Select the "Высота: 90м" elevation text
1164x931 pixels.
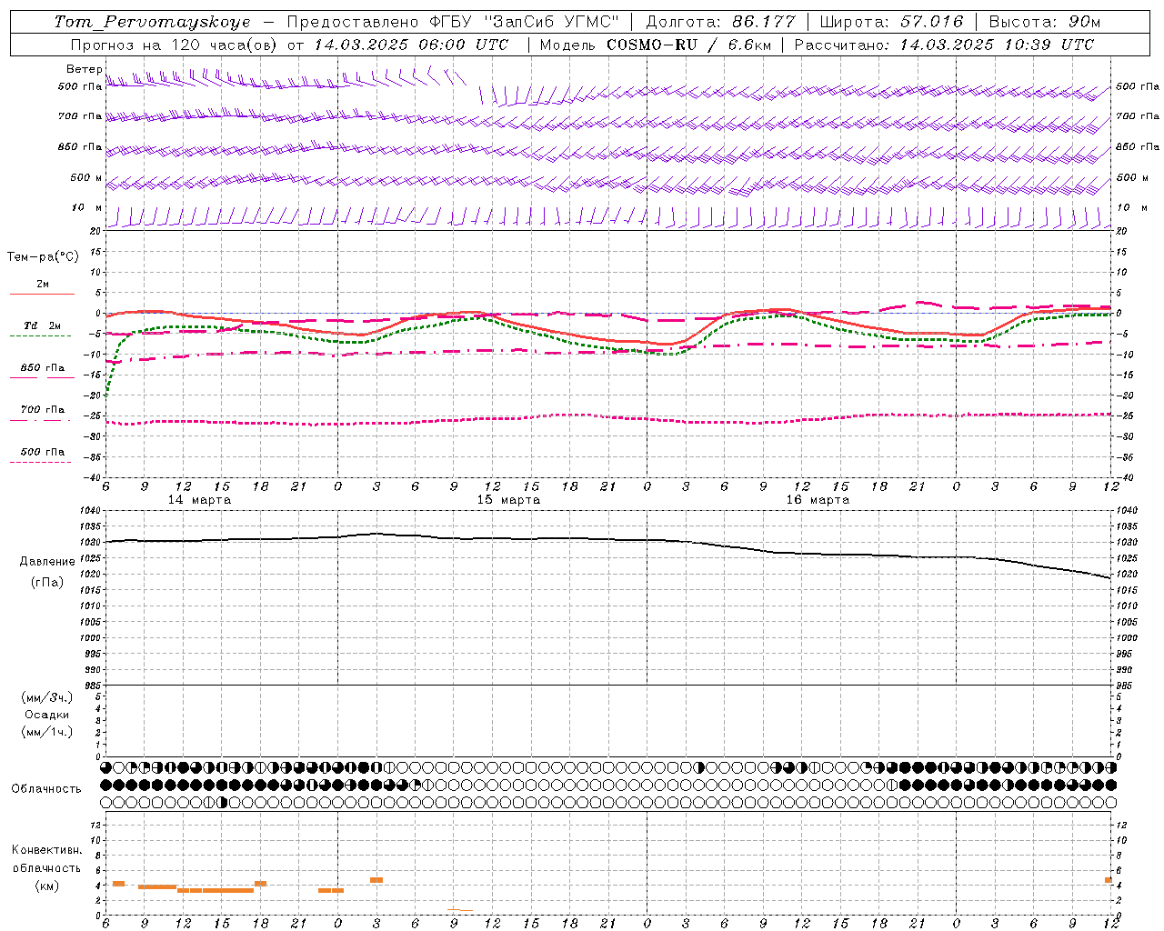1044,22
